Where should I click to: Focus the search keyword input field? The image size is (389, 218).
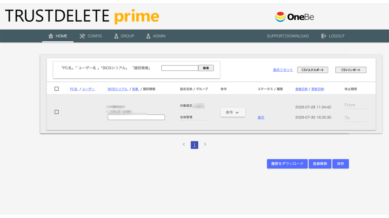[x=180, y=68]
